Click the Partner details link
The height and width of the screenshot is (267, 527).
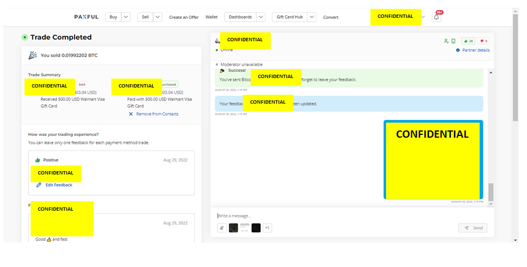(x=476, y=50)
